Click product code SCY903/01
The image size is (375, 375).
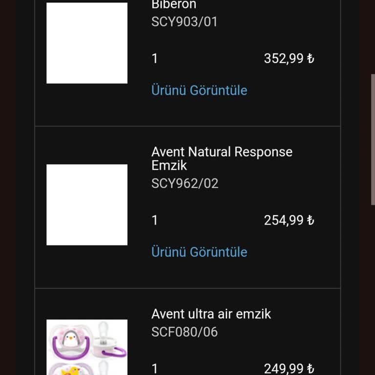[x=185, y=22]
